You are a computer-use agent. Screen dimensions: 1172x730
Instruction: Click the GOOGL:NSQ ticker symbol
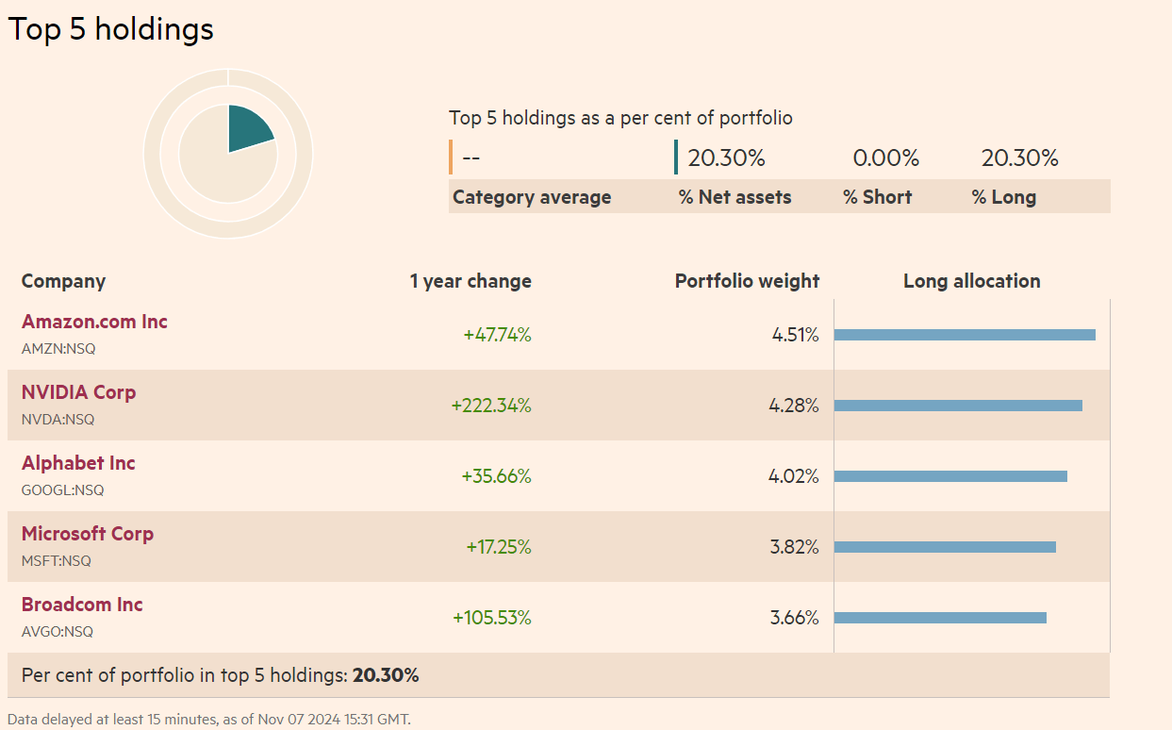point(62,490)
